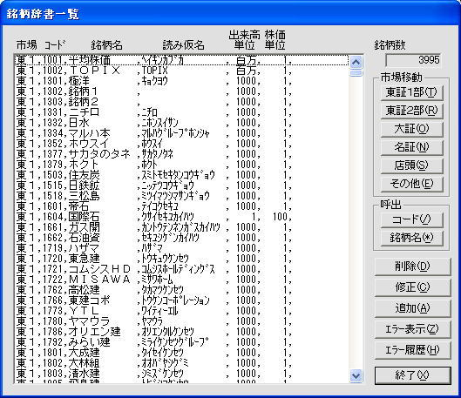
Task: Search by 銘柄名(*) button
Action: (x=411, y=238)
